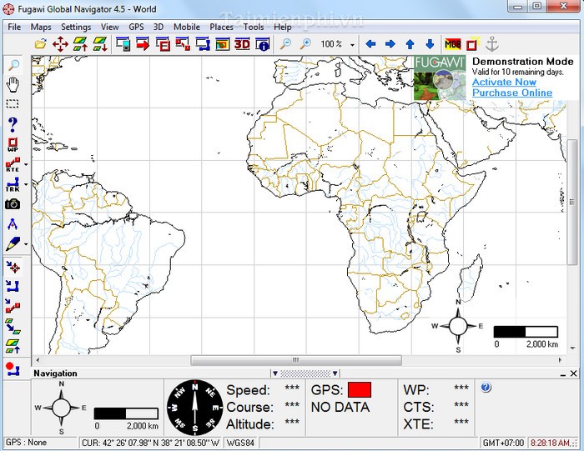Click the horizontal map scrollbar thumb
Viewport: 584px width, 451px height.
[x=296, y=360]
